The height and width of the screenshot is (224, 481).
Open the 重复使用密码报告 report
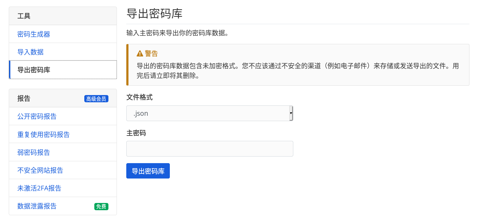pos(44,135)
